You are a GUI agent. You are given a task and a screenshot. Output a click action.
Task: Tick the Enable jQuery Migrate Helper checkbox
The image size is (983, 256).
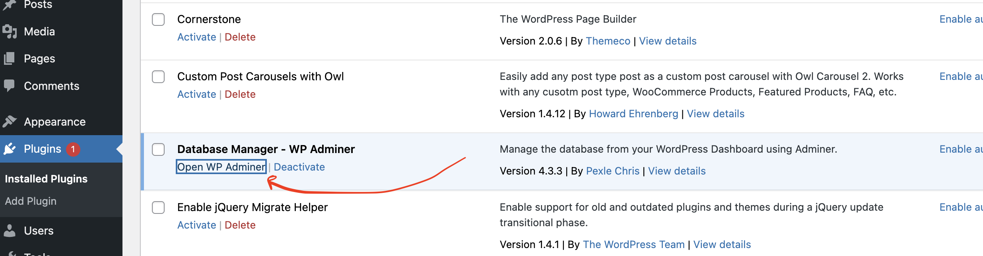[158, 208]
